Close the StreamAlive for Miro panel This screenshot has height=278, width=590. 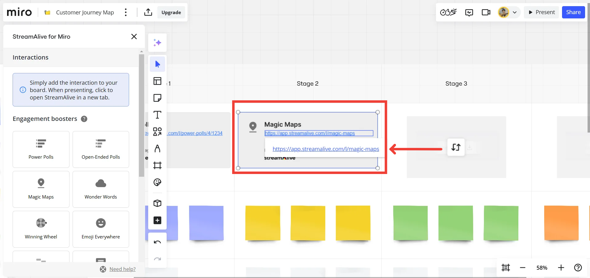coord(134,37)
